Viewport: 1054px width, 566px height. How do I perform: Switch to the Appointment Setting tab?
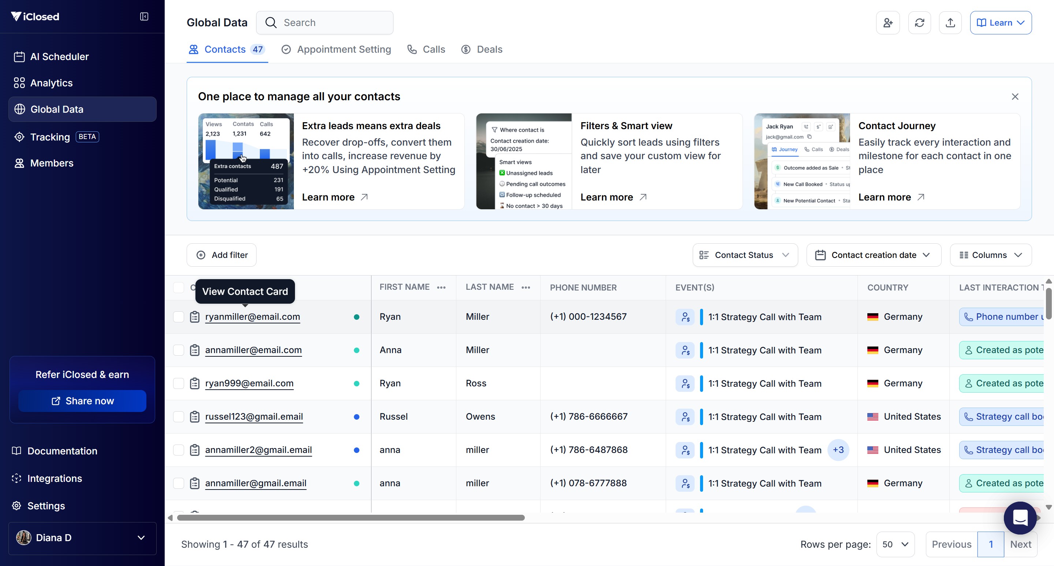(x=336, y=49)
